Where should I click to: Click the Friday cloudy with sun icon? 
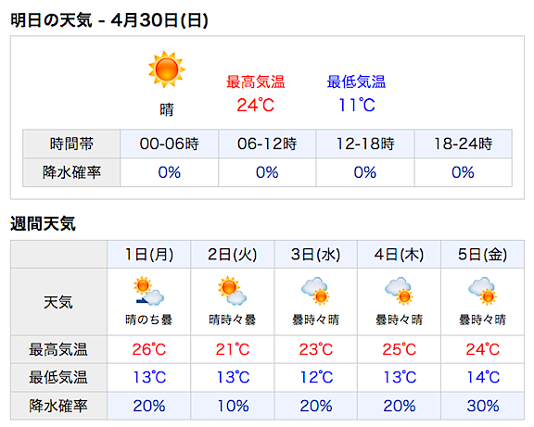tap(483, 291)
